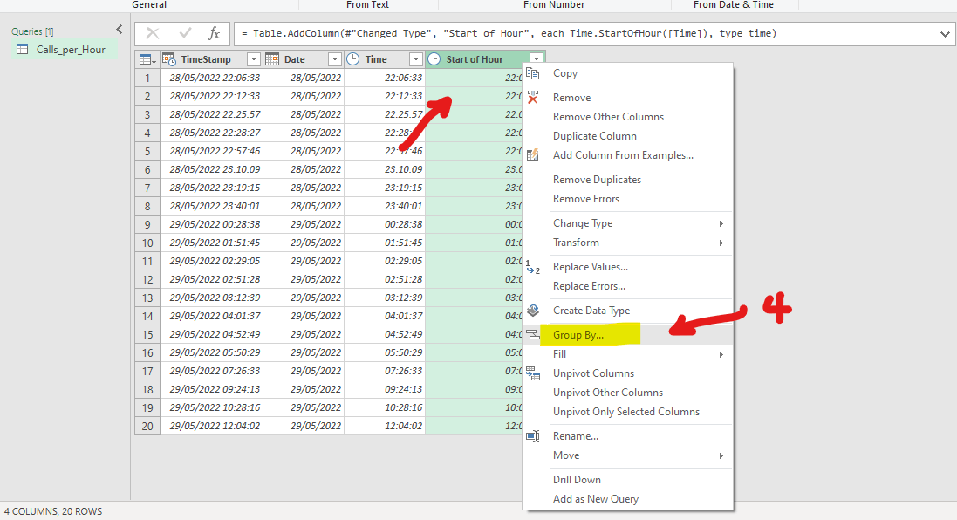Click the table icon in grid corner

coord(147,59)
